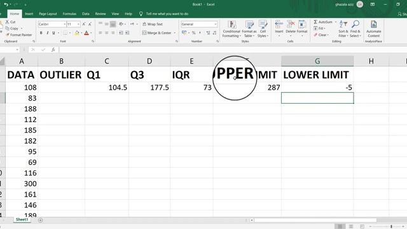Click Merge & Center button
This screenshot has height=229, width=407.
pos(157,33)
